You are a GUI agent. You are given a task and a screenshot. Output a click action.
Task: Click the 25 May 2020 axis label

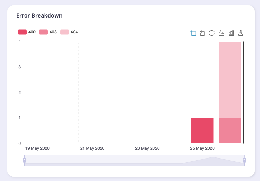pos(202,148)
